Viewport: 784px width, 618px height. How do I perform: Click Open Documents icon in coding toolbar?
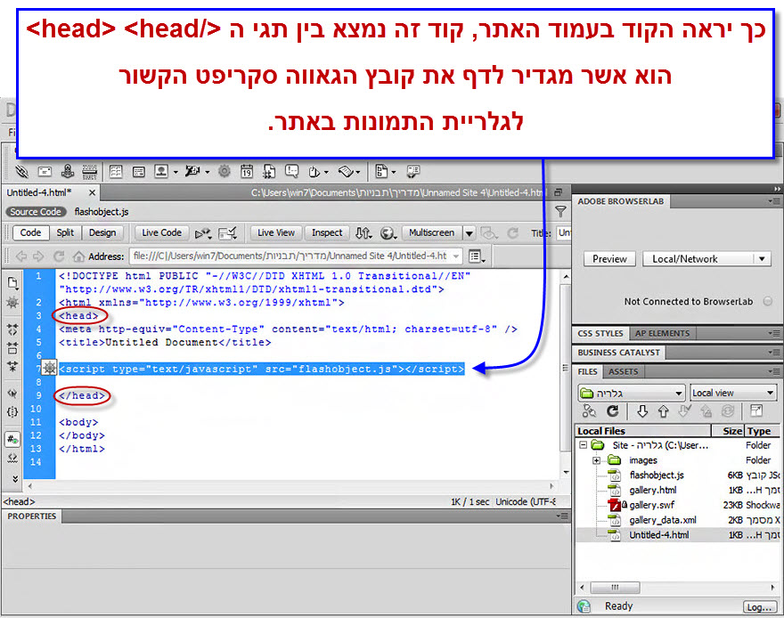[x=12, y=283]
